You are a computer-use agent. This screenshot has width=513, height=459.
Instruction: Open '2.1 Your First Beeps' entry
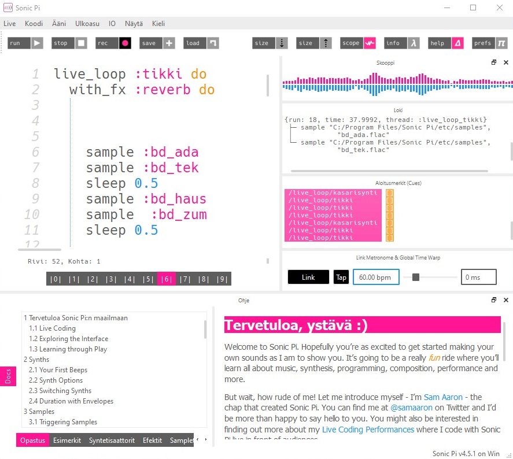[58, 370]
